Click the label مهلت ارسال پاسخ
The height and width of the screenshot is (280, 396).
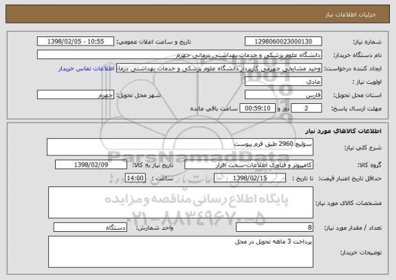pos(356,109)
